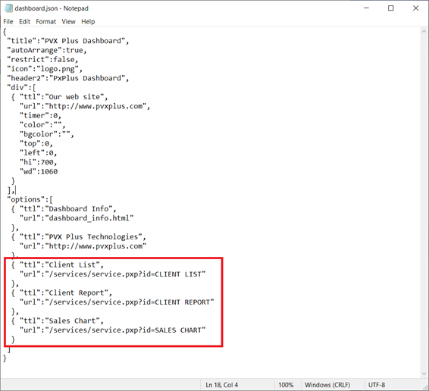Open the File menu
Screen dimensions: 429x391
tap(8, 22)
